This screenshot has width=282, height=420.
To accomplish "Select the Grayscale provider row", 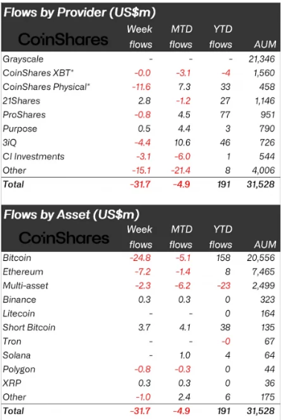I will [x=141, y=59].
